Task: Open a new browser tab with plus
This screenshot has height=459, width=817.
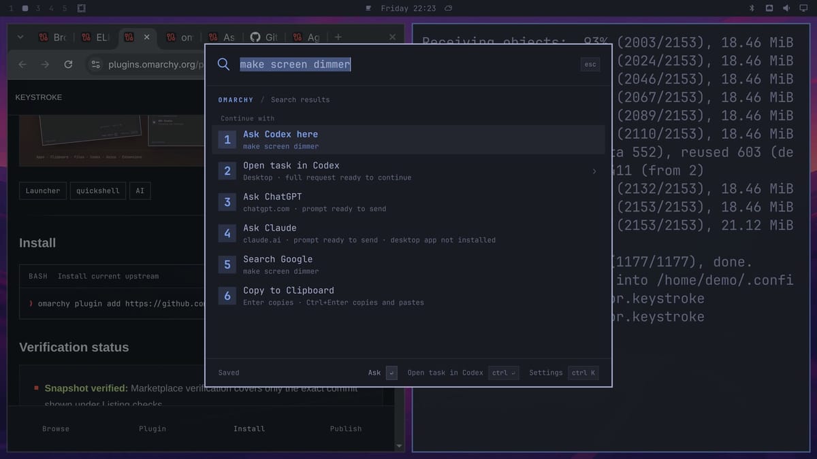Action: pos(338,37)
